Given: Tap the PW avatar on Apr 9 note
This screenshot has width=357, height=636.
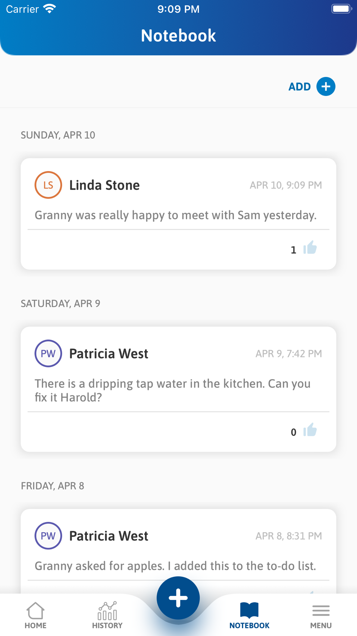Looking at the screenshot, I should [48, 353].
